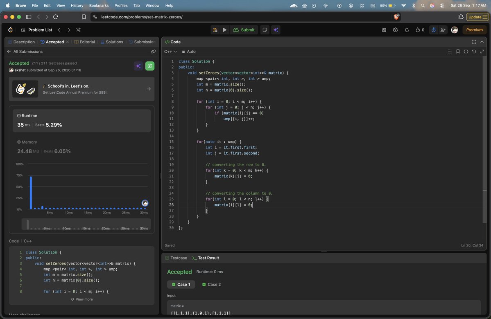Switch to the Description tab
The width and height of the screenshot is (491, 319).
tap(21, 42)
